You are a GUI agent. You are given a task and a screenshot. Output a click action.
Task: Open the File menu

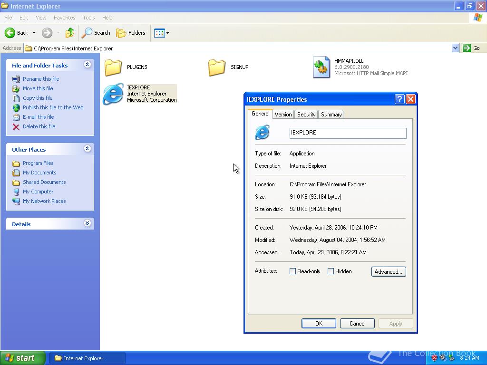click(x=8, y=18)
